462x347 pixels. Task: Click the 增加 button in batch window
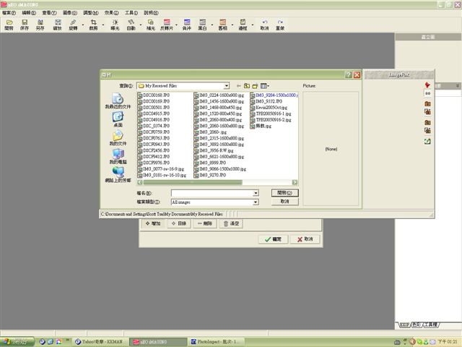point(153,223)
